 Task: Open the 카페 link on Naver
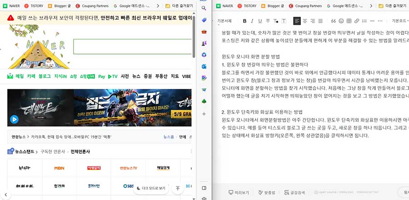31,76
